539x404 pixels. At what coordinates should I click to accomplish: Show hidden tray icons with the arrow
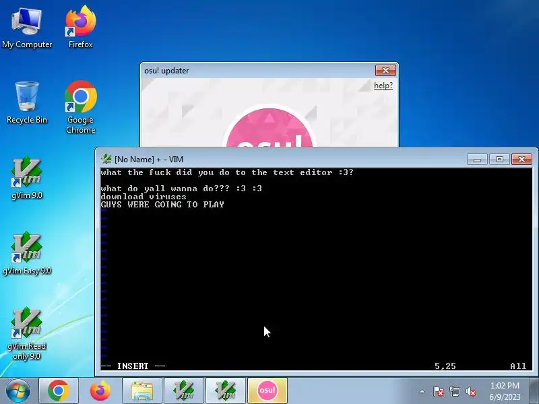click(x=422, y=391)
